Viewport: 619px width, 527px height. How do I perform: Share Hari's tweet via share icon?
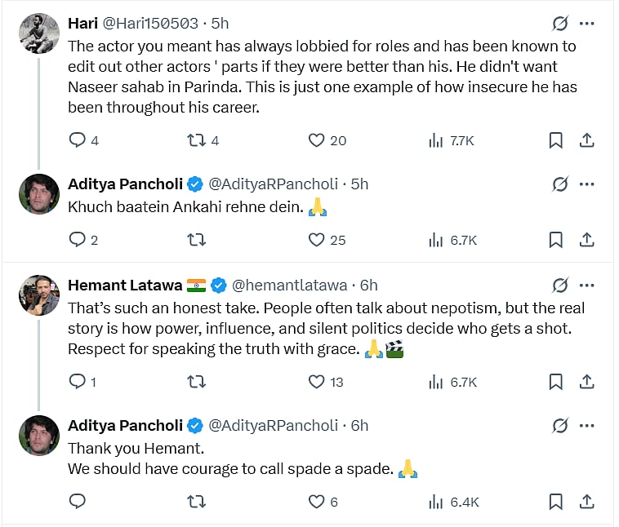coord(586,140)
